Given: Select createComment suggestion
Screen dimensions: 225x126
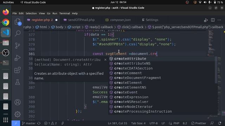Looking at the screenshot, I should pos(161,73).
